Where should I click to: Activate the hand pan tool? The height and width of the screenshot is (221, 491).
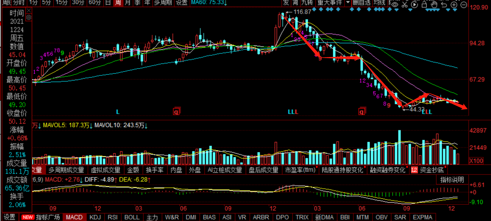click(x=434, y=5)
